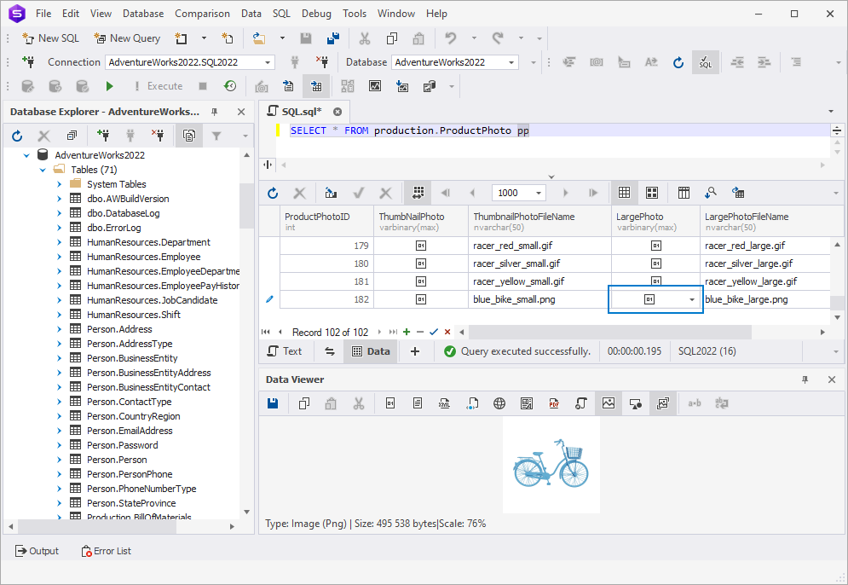Refresh the Database Explorer tree

click(17, 136)
